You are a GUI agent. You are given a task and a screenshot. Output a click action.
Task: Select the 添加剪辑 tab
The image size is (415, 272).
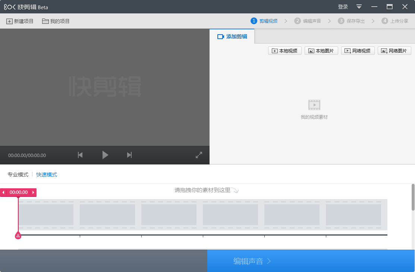pyautogui.click(x=232, y=36)
